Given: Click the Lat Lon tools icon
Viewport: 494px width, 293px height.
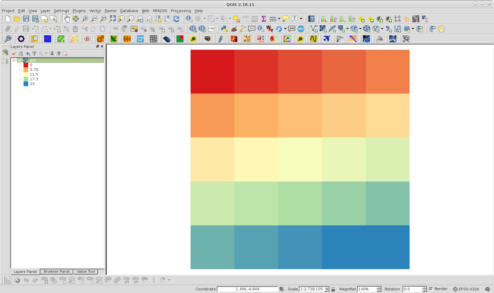Looking at the screenshot, I should click(140, 39).
